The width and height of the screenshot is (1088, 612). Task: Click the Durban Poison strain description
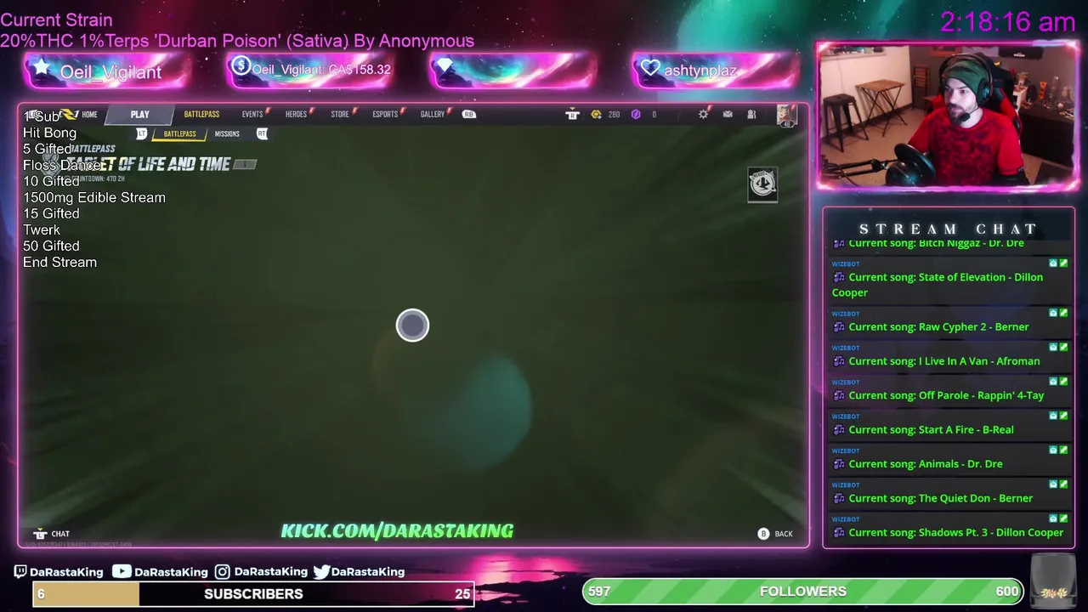(237, 41)
